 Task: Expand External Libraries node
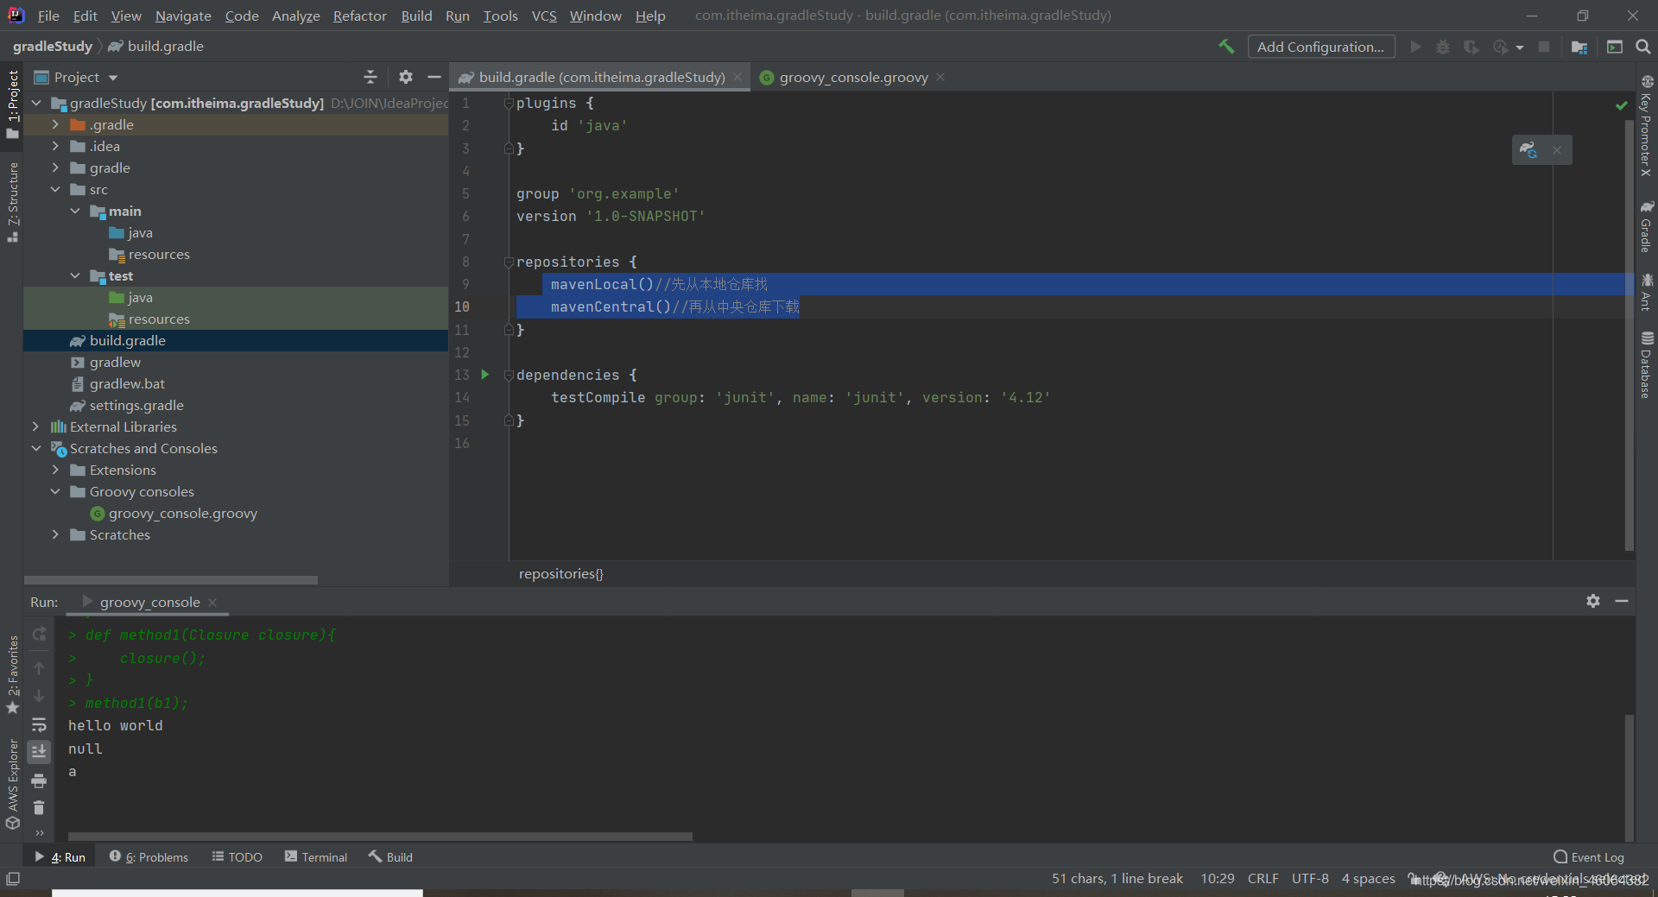(x=36, y=426)
